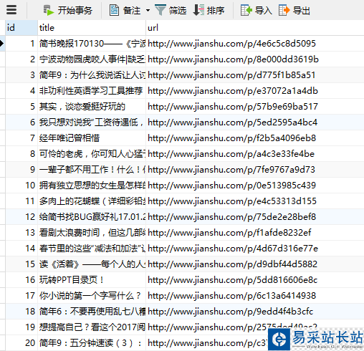Click the 开始事务 label
Viewport: 364px width, 351px height.
click(x=75, y=11)
